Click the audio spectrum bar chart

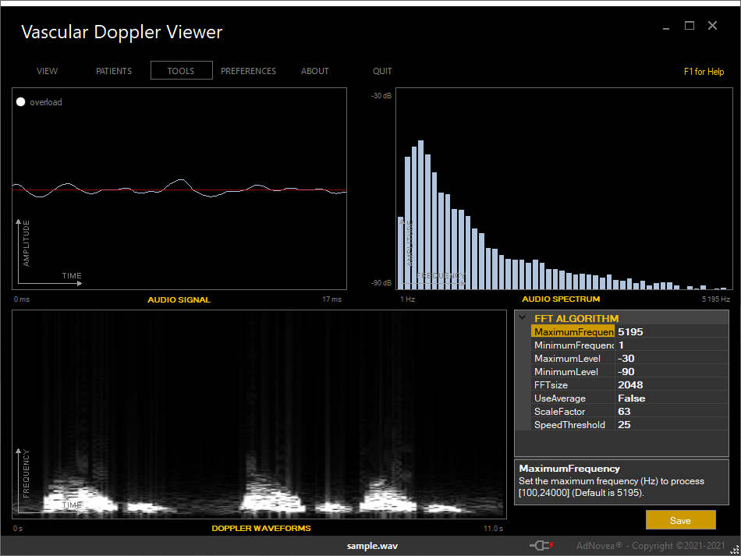(x=564, y=189)
